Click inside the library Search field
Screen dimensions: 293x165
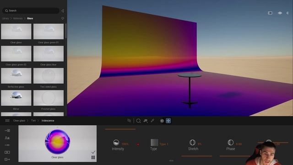pos(31,11)
